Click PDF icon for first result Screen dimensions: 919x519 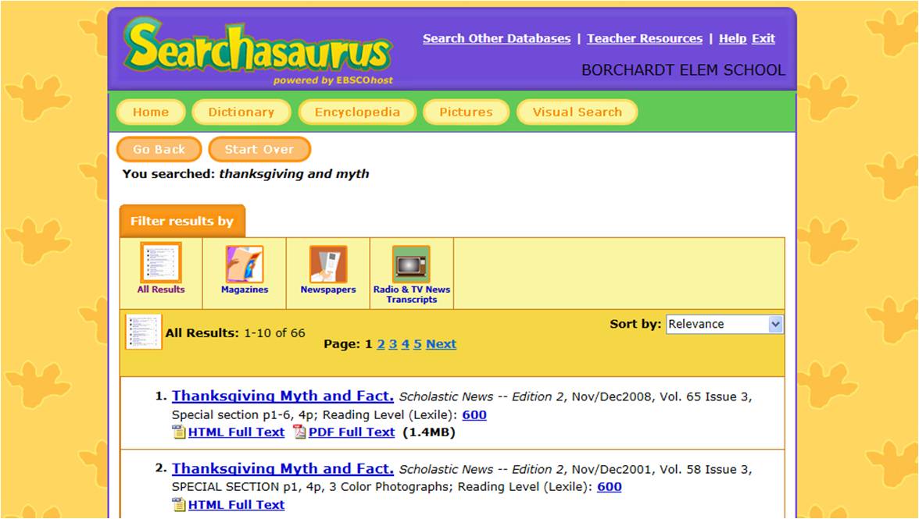pyautogui.click(x=299, y=432)
